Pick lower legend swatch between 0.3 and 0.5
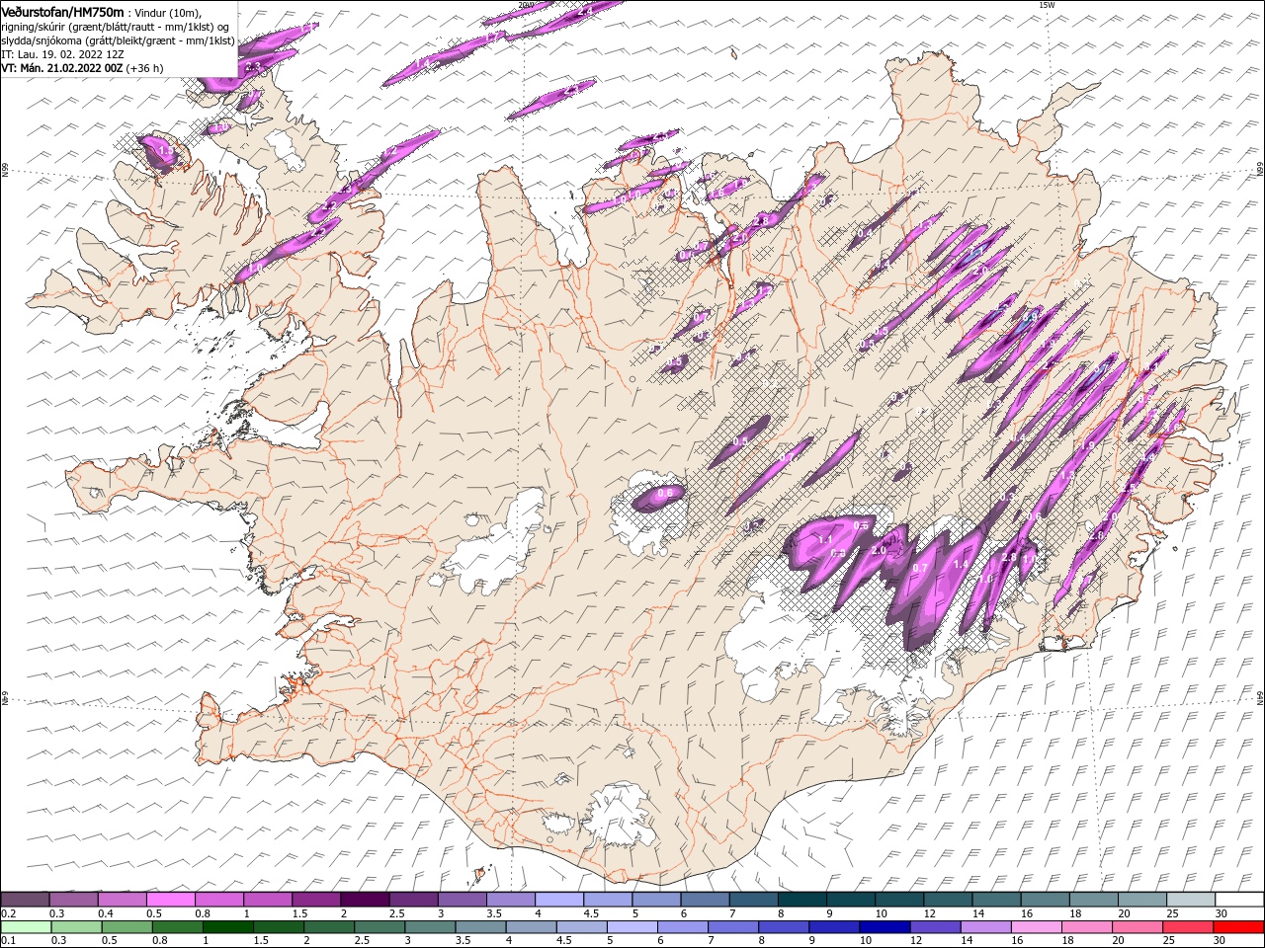Image resolution: width=1265 pixels, height=948 pixels. point(77,926)
